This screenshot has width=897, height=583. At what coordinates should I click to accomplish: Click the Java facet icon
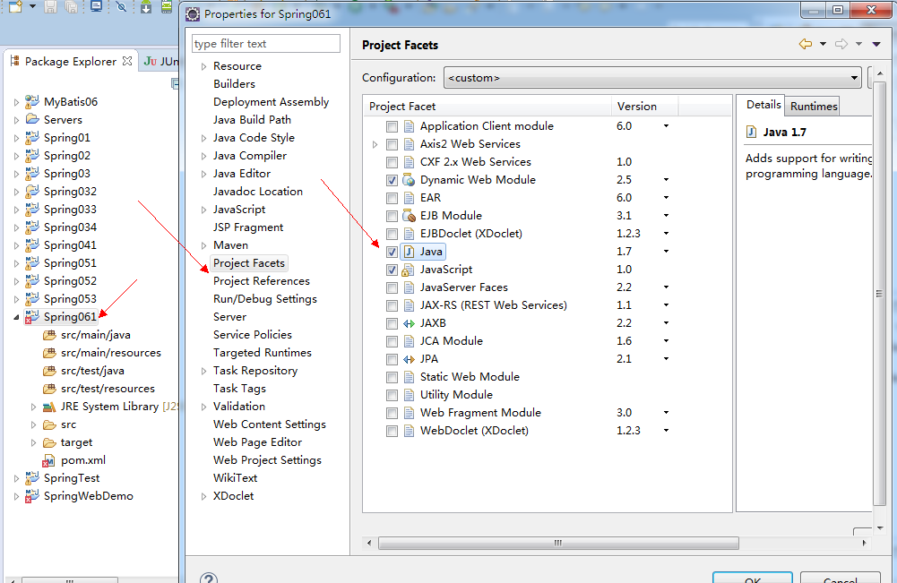pyautogui.click(x=409, y=252)
